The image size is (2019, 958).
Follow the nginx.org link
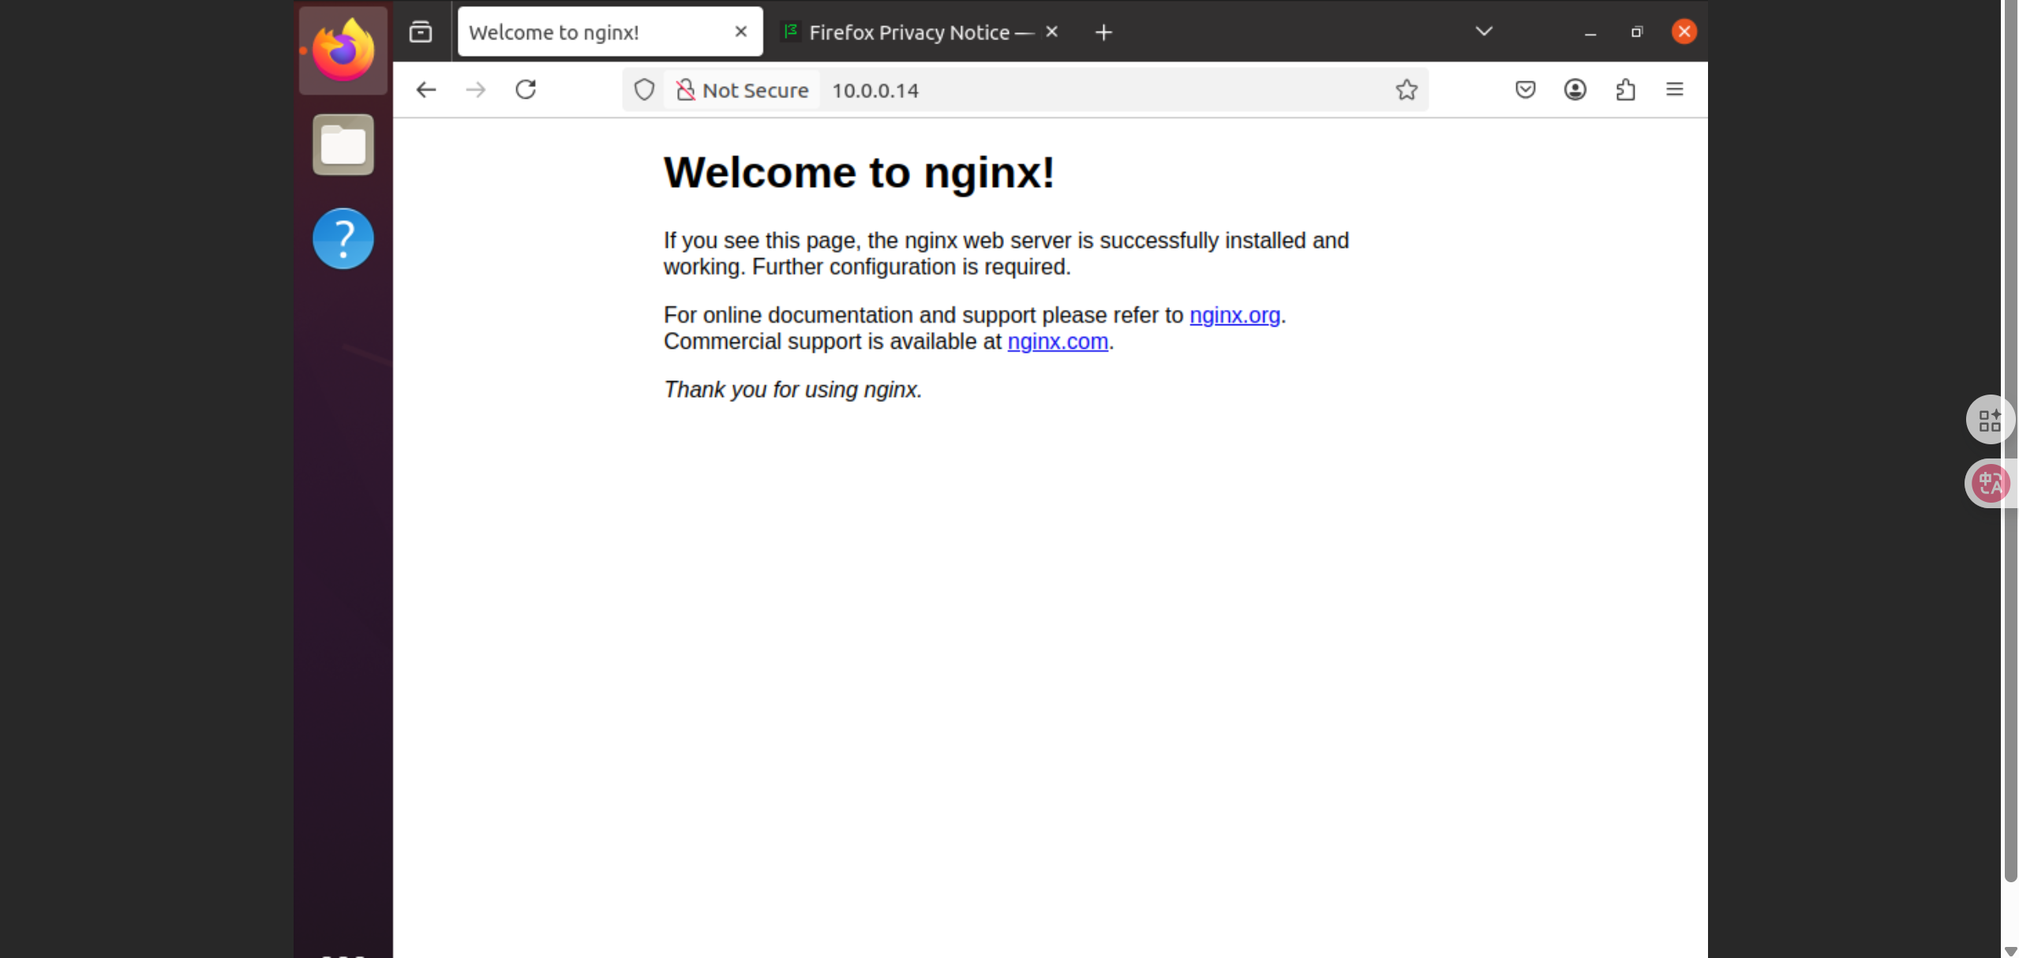1234,315
